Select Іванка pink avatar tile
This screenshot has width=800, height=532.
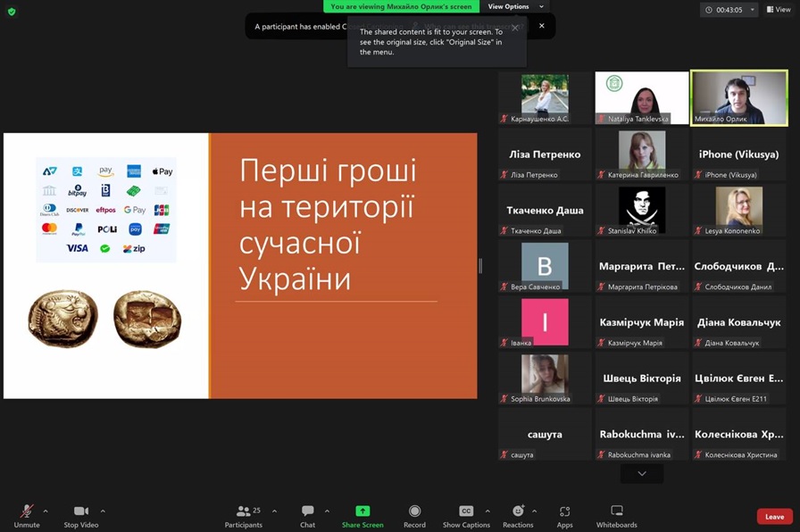(545, 322)
